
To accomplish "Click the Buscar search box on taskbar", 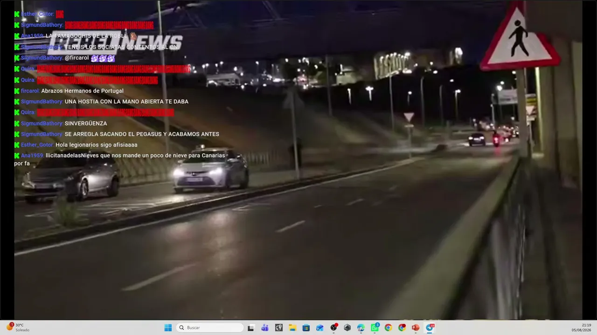I will 210,328.
